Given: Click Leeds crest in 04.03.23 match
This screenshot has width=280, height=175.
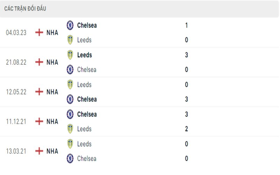Looking at the screenshot, I should click(70, 40).
